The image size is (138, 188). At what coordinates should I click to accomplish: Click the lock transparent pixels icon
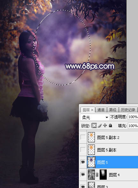94,125
